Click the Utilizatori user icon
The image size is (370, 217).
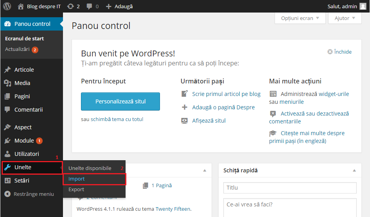[7, 154]
